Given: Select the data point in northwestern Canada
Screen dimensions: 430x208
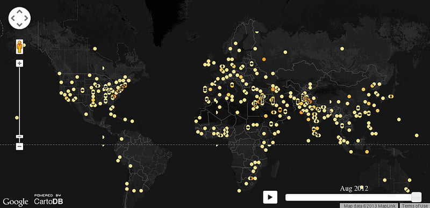Looking at the screenshot, I should click(x=95, y=49).
